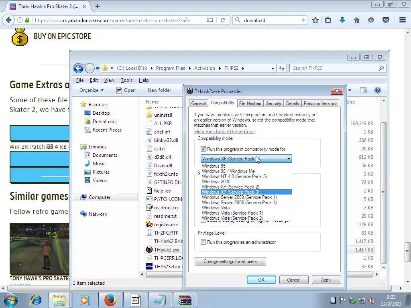Click Firefox page vertical scrollbar thumb
The height and width of the screenshot is (308, 411).
coord(407,252)
